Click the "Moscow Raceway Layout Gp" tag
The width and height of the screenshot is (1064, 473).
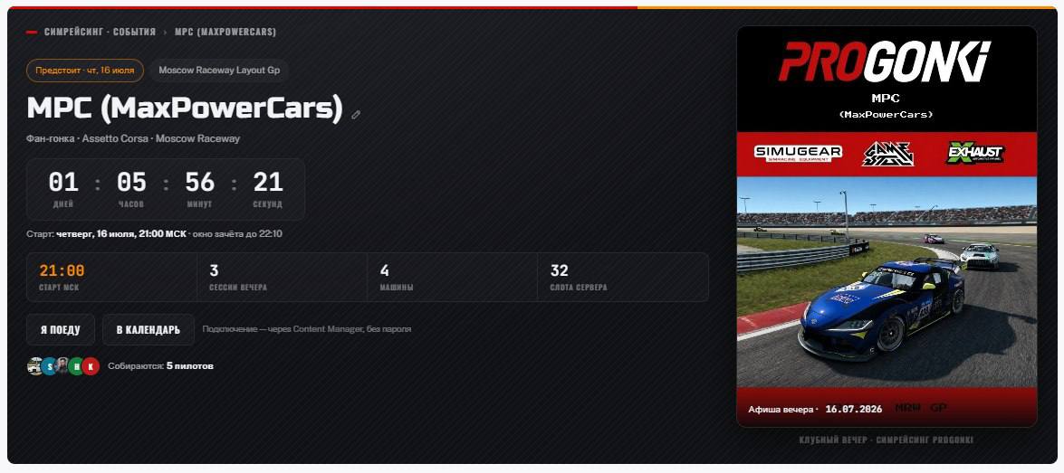pos(219,71)
